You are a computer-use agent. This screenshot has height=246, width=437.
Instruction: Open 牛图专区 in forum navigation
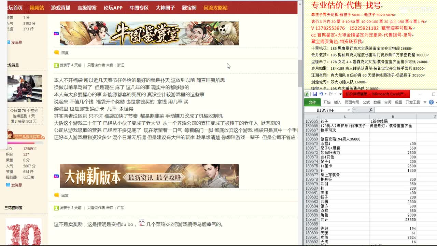139,8
